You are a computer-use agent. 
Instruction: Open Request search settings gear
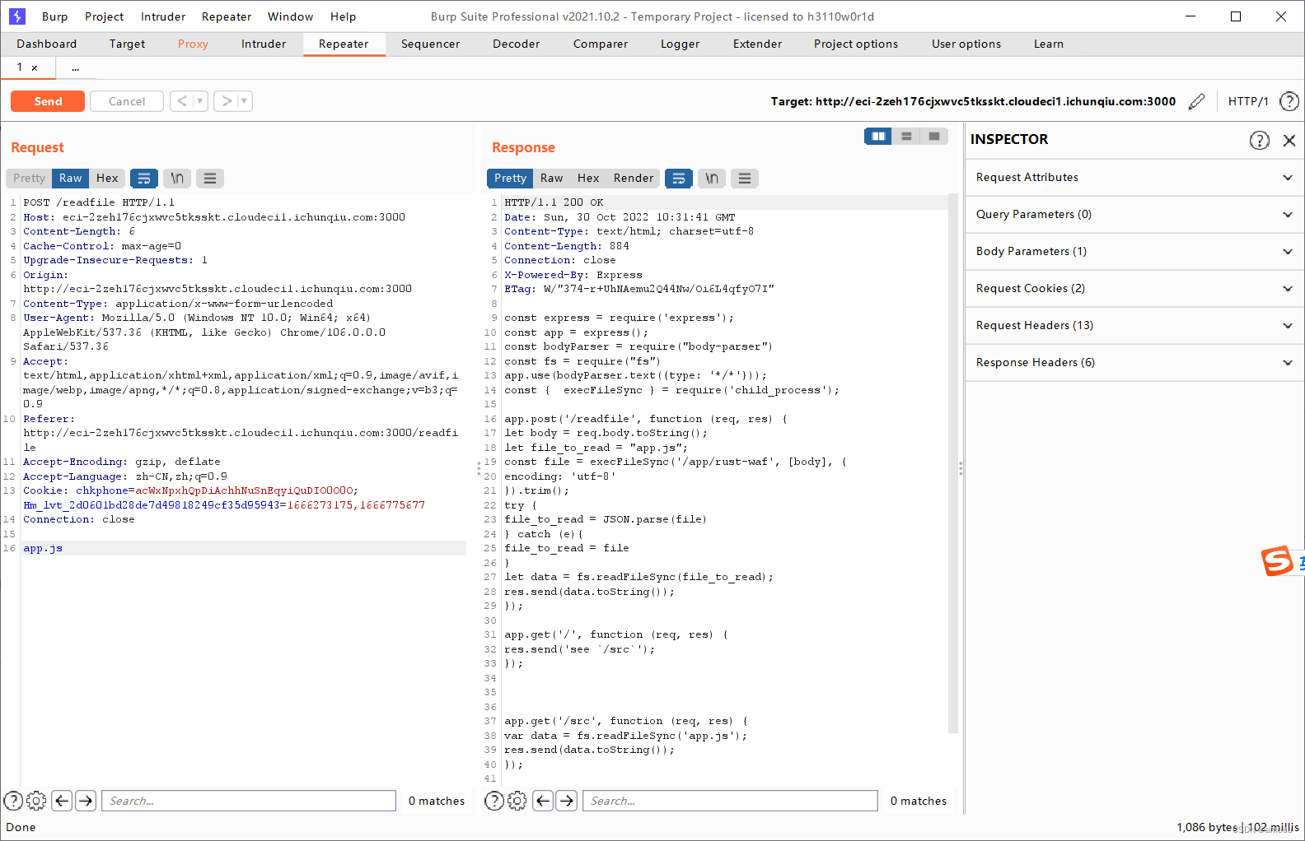click(x=36, y=801)
